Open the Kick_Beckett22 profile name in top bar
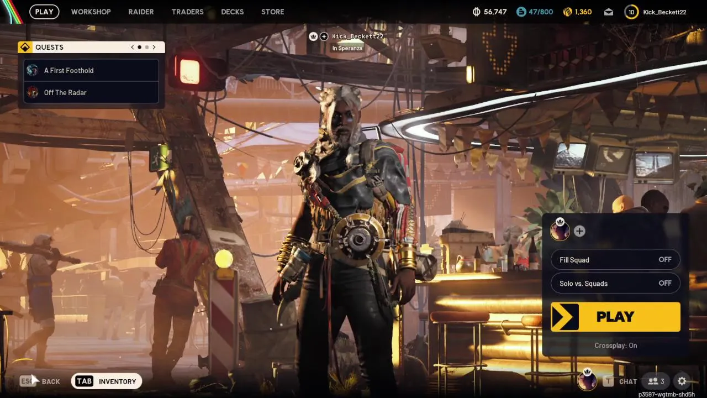This screenshot has width=707, height=398. point(664,12)
